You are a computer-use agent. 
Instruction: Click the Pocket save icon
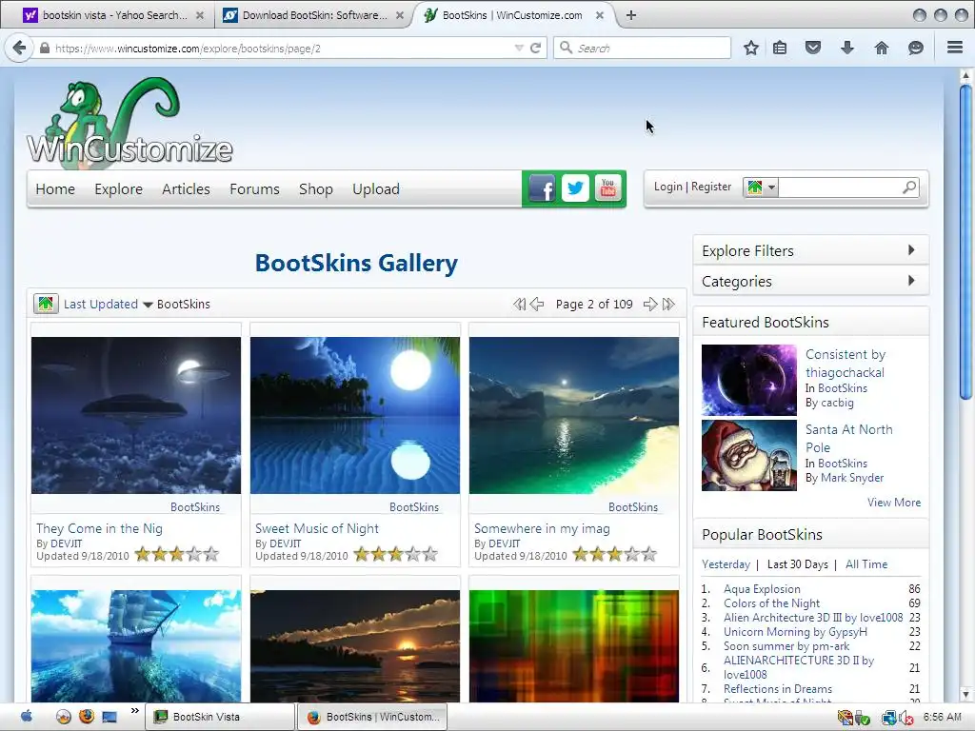click(813, 48)
